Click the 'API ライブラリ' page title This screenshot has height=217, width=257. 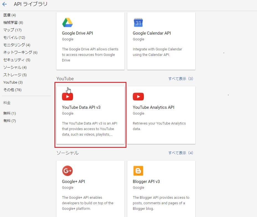click(30, 4)
